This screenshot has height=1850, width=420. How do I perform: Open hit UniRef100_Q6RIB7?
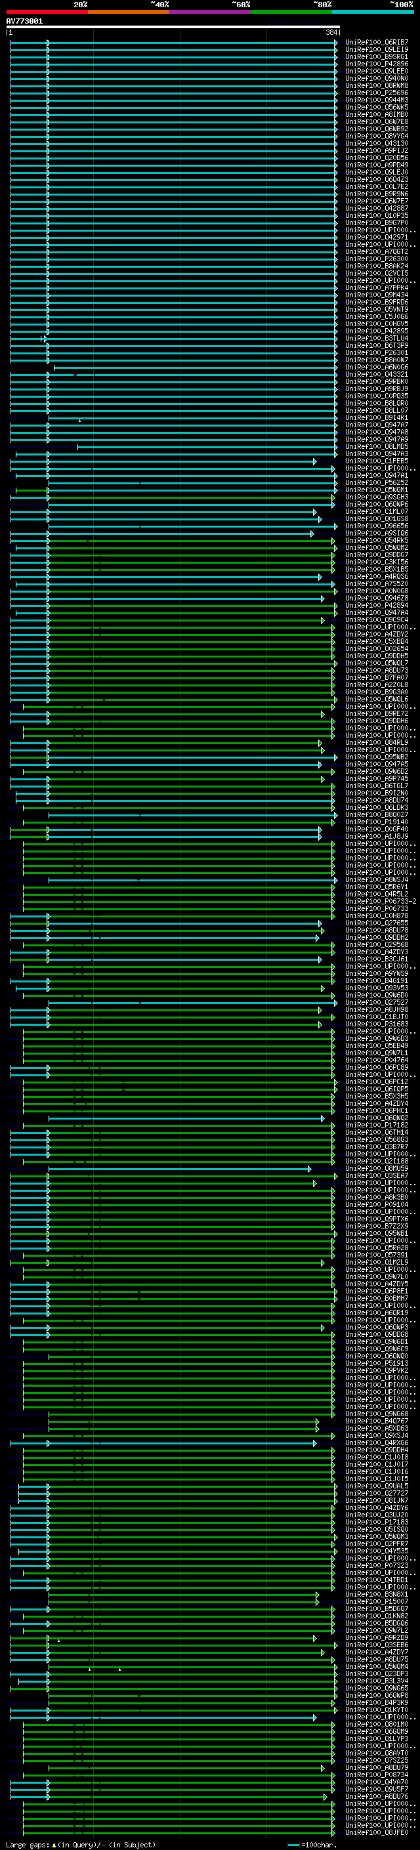[x=376, y=43]
